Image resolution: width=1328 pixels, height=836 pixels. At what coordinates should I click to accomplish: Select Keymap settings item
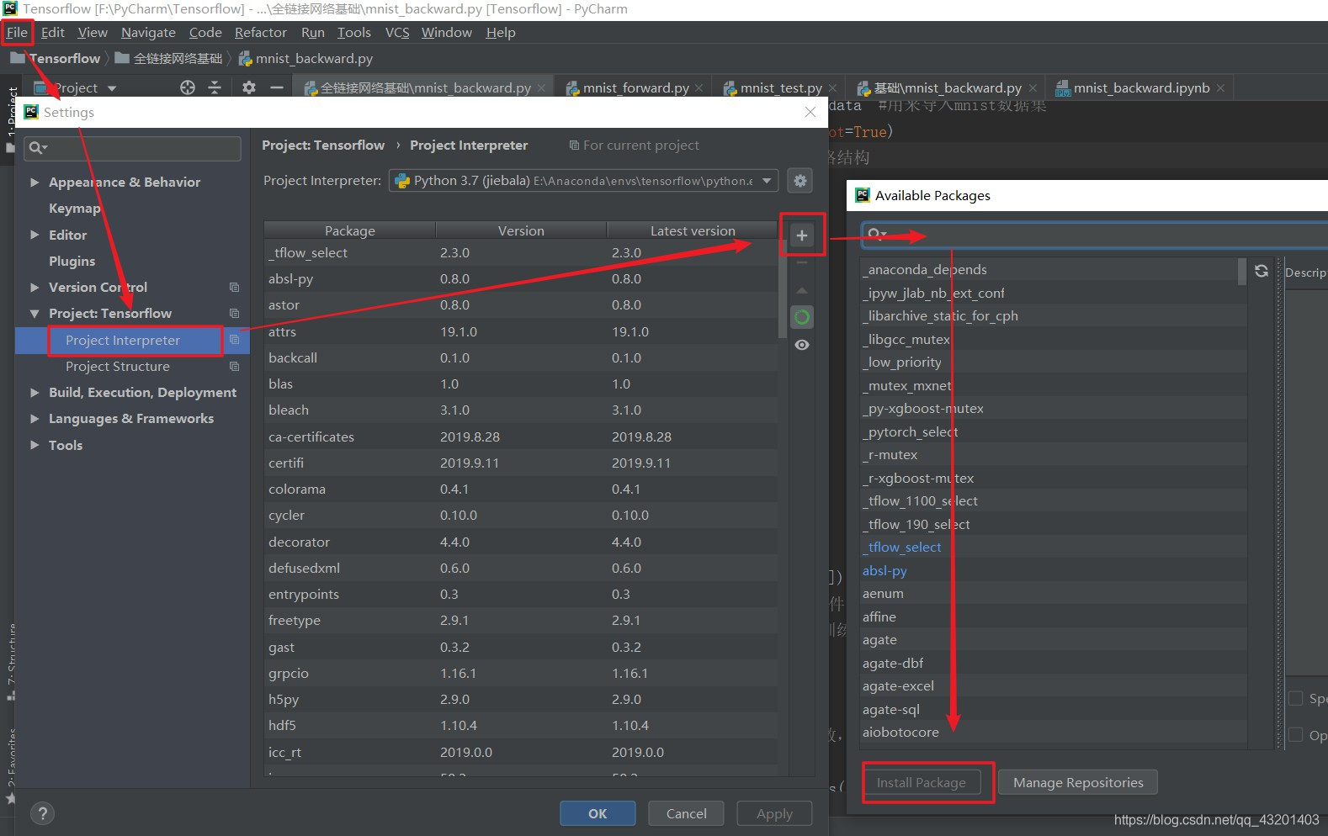74,209
